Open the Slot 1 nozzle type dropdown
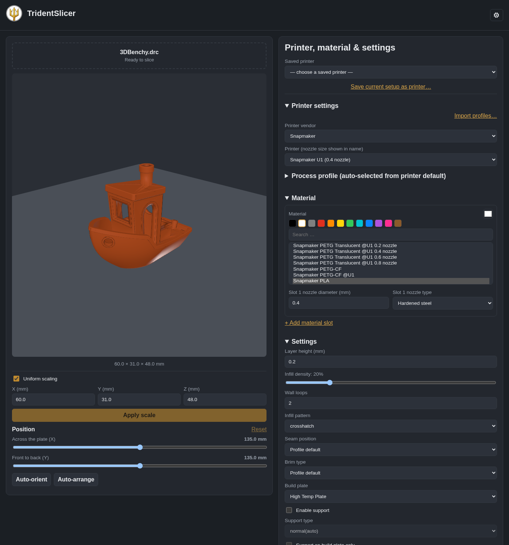The width and height of the screenshot is (509, 545). click(442, 303)
